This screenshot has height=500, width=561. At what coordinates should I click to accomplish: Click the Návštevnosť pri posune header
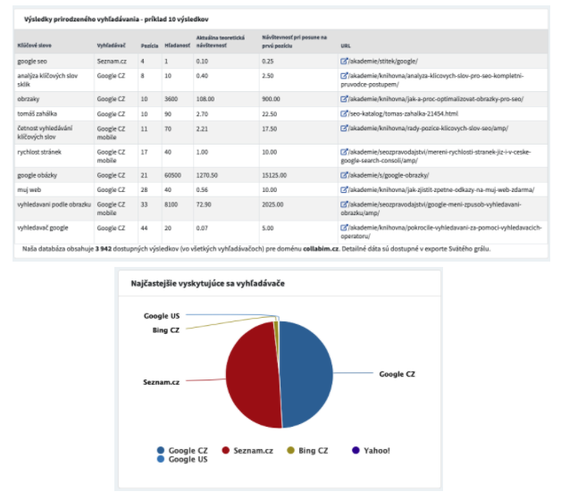click(295, 41)
